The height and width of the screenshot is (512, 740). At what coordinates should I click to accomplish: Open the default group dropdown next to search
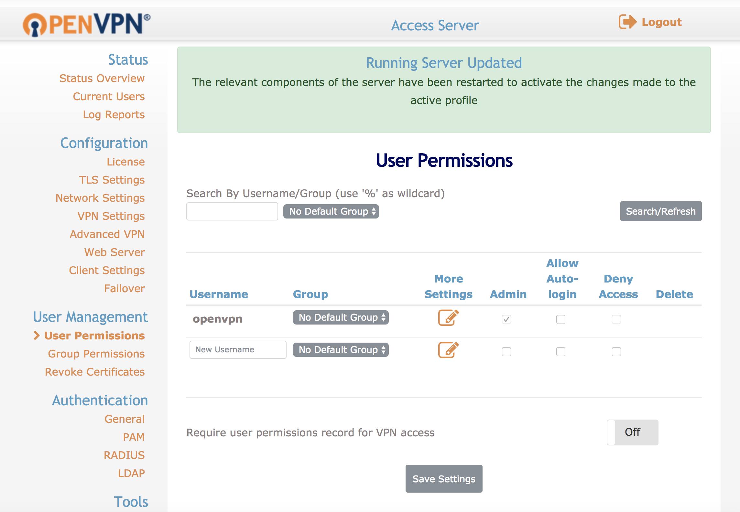pyautogui.click(x=331, y=211)
